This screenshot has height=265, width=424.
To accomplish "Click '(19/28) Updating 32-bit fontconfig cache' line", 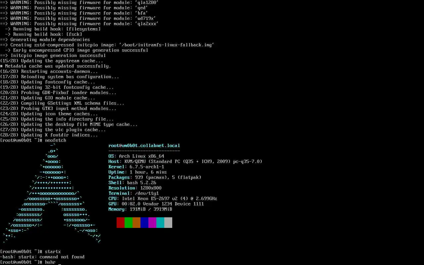I will pos(57,87).
